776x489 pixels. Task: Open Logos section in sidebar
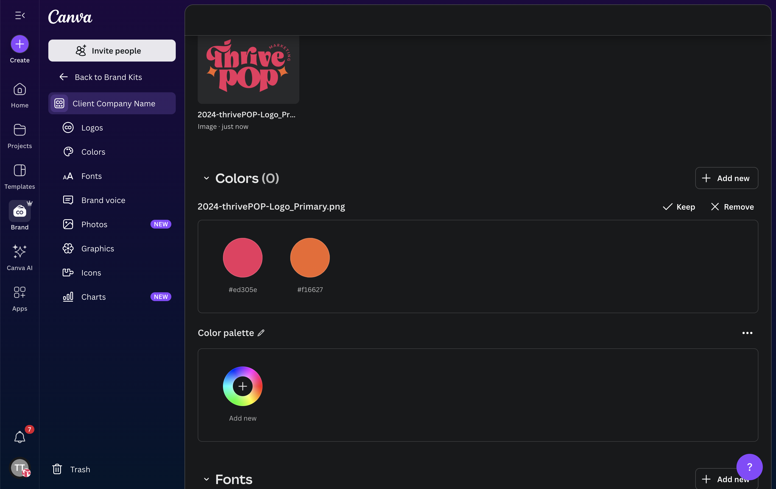[112, 128]
